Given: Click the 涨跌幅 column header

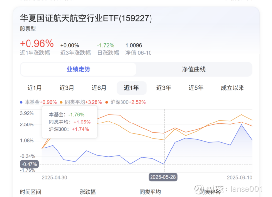Looking at the screenshot, I should pos(88,192).
